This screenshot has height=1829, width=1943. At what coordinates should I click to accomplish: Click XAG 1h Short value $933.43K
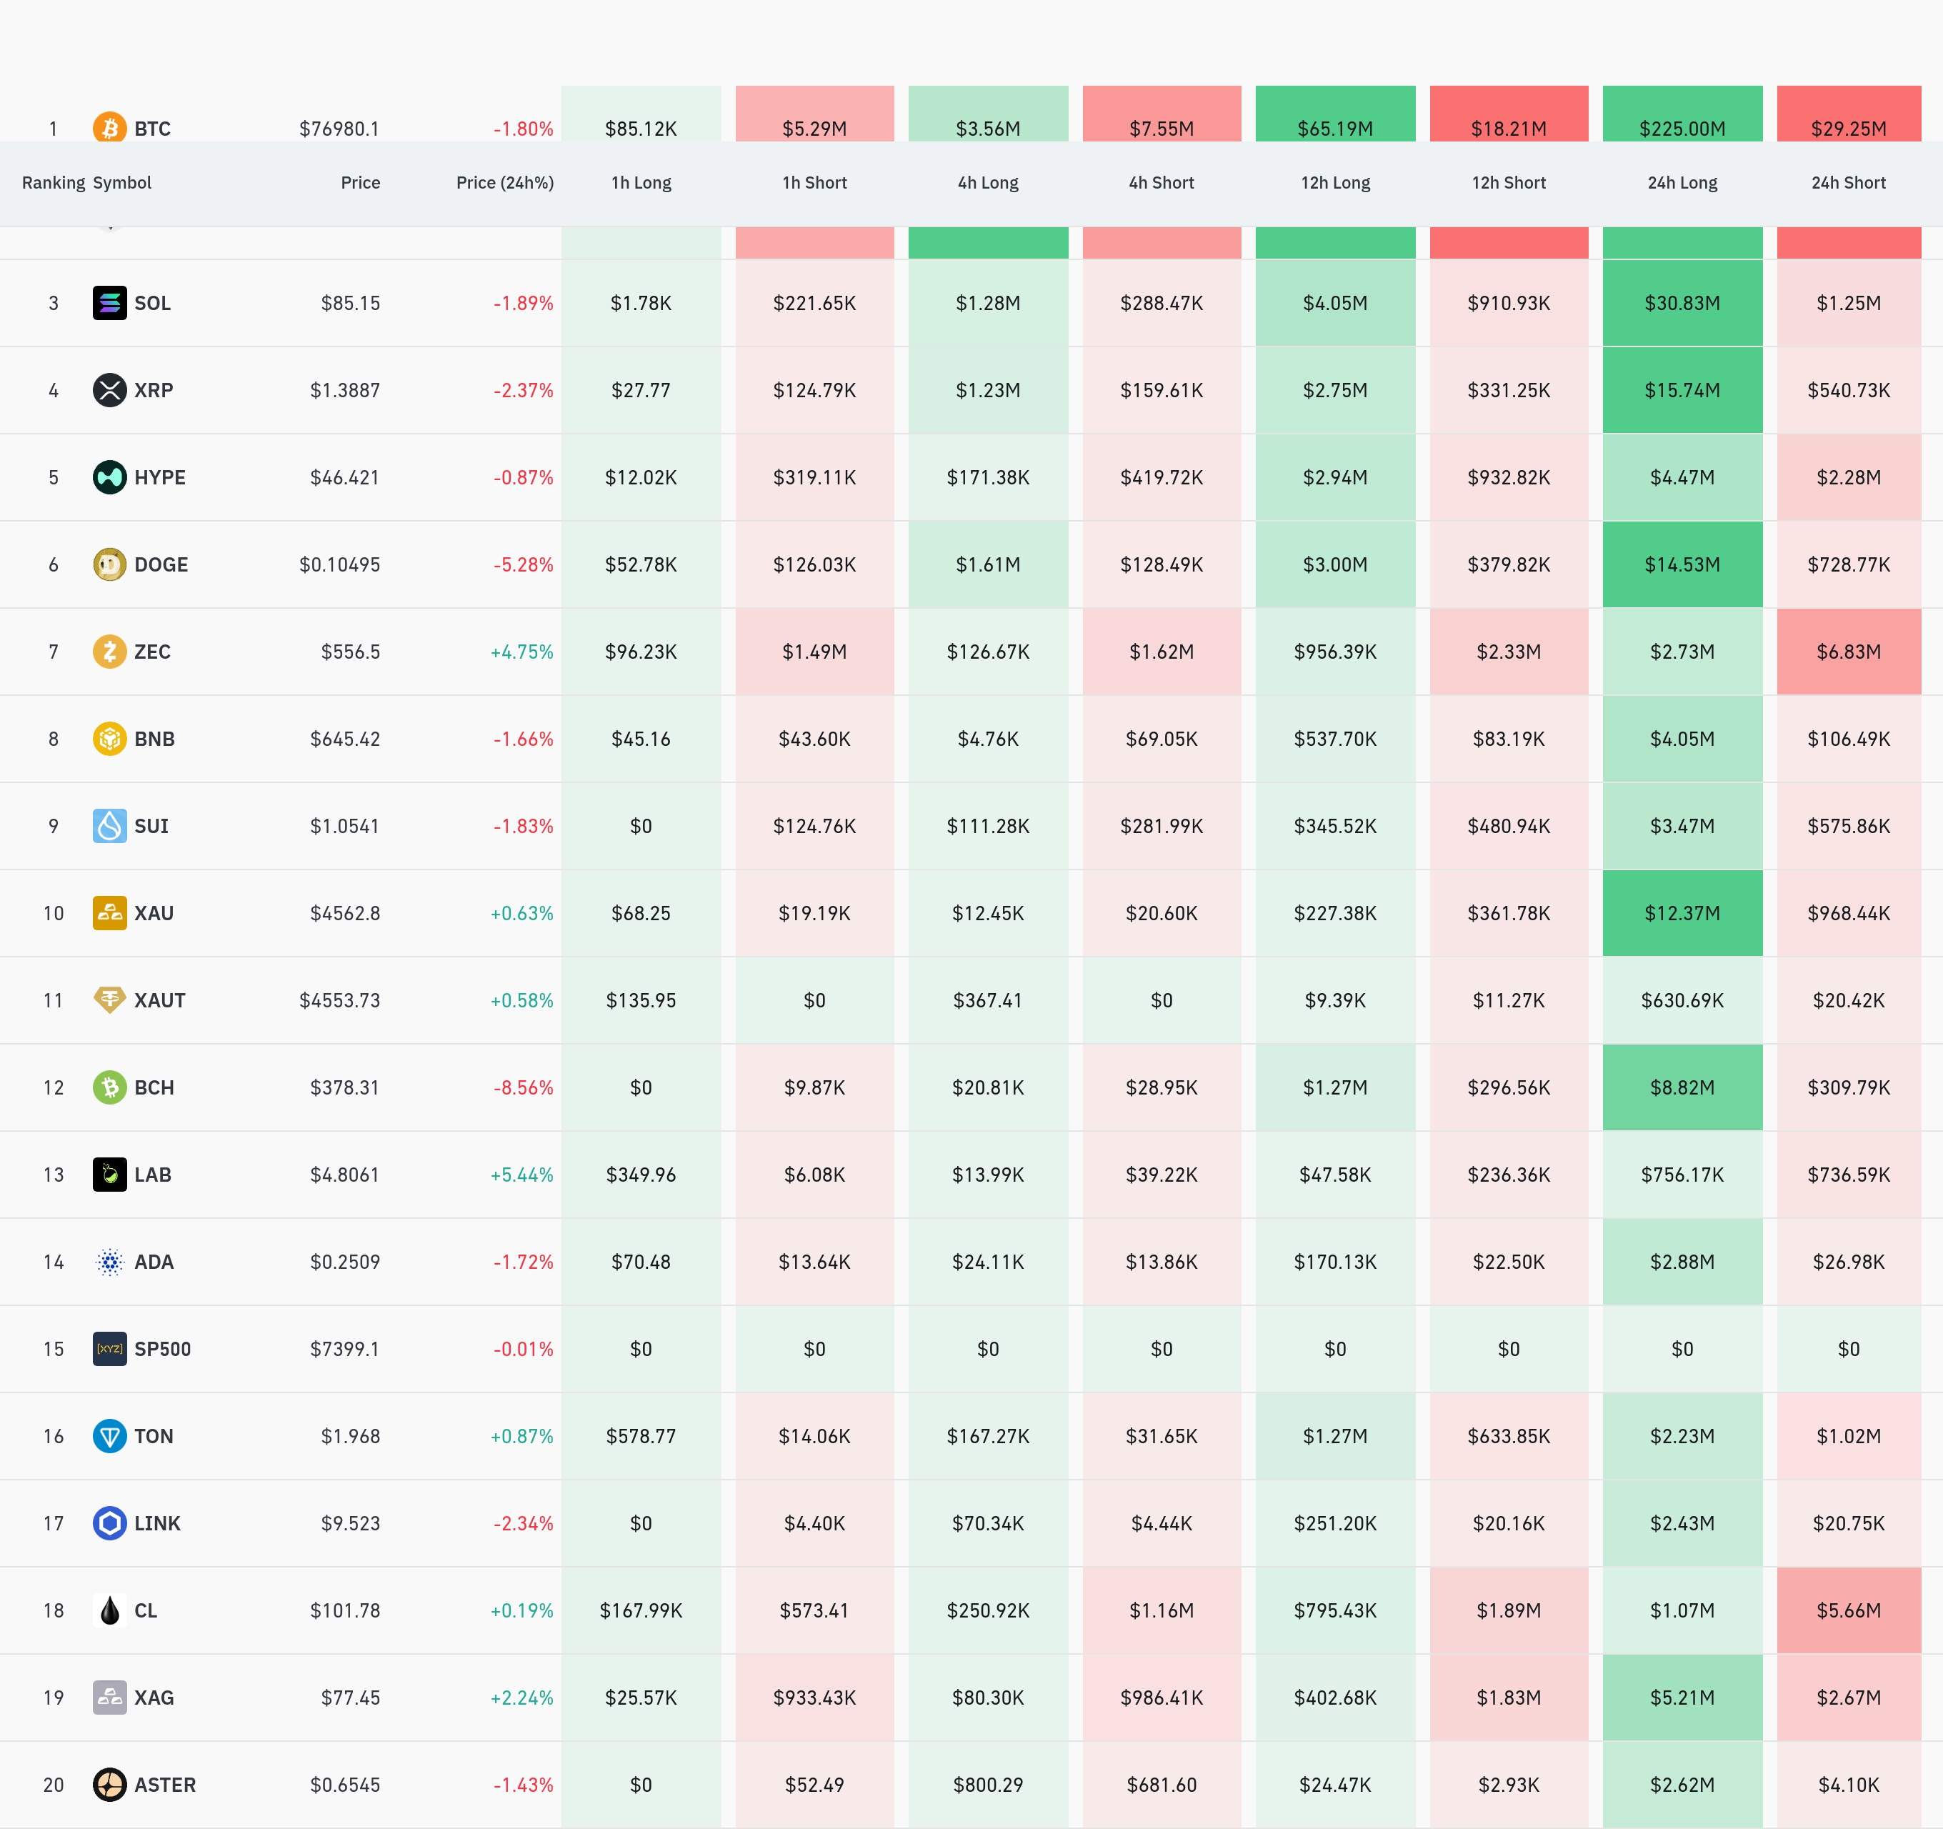tap(815, 1698)
